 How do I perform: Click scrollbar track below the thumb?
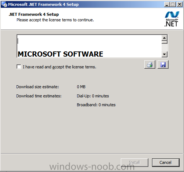165,48
